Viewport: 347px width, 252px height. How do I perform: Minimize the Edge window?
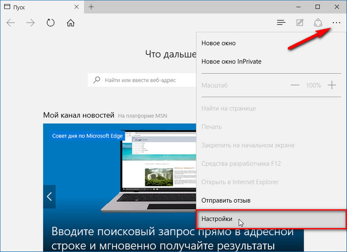coord(298,7)
